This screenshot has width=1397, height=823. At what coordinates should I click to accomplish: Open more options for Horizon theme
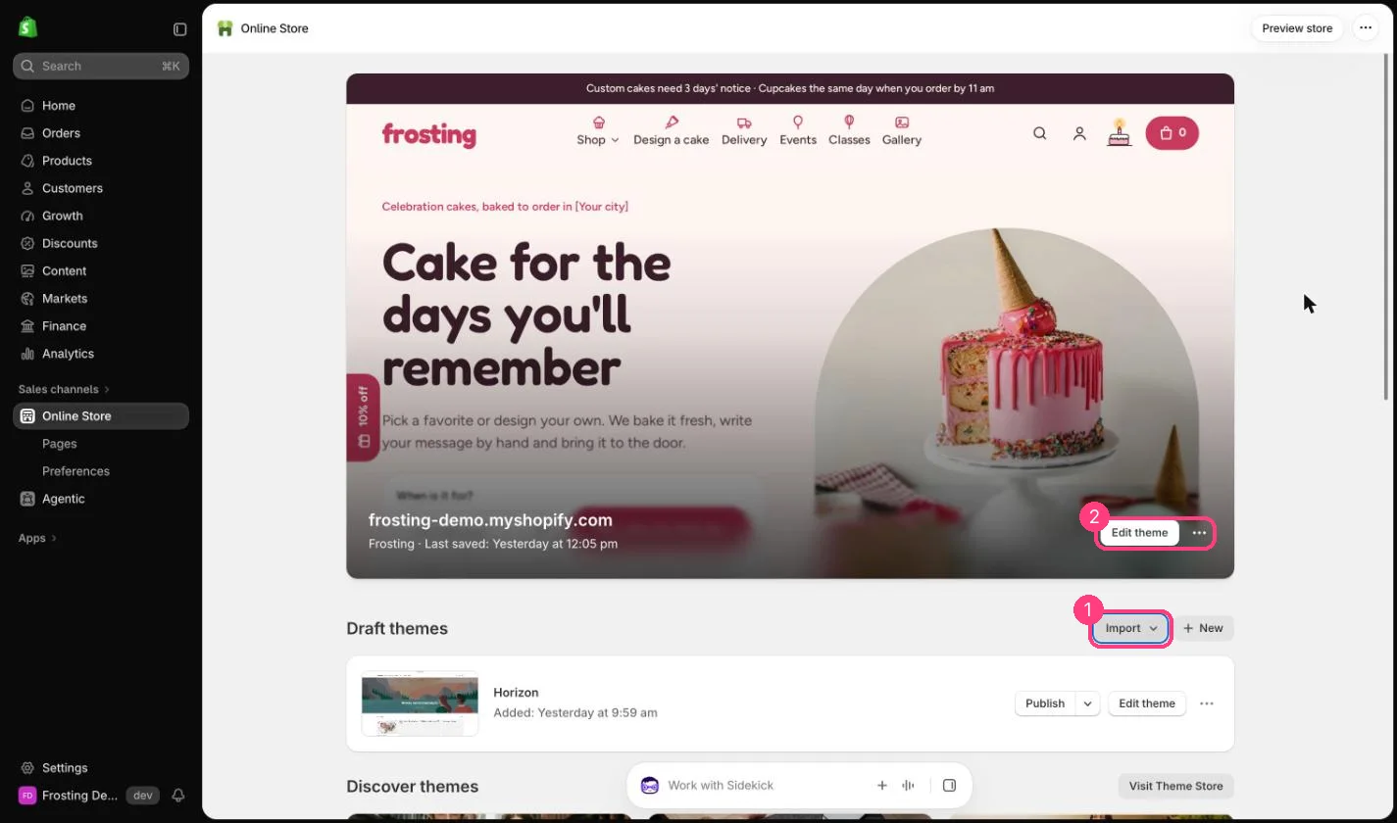pyautogui.click(x=1207, y=703)
